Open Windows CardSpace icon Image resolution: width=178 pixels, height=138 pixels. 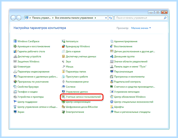pyautogui.click(x=15, y=41)
